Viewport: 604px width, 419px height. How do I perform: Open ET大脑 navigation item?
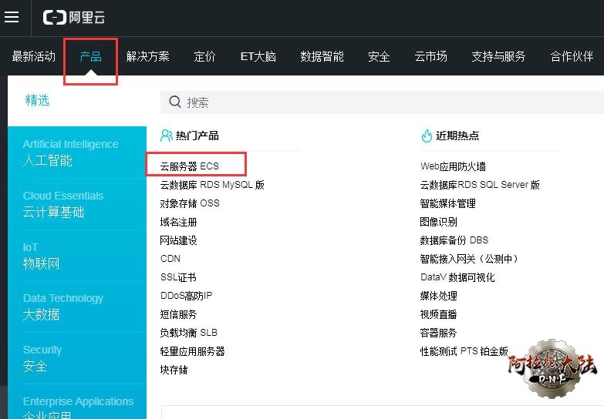click(x=258, y=56)
